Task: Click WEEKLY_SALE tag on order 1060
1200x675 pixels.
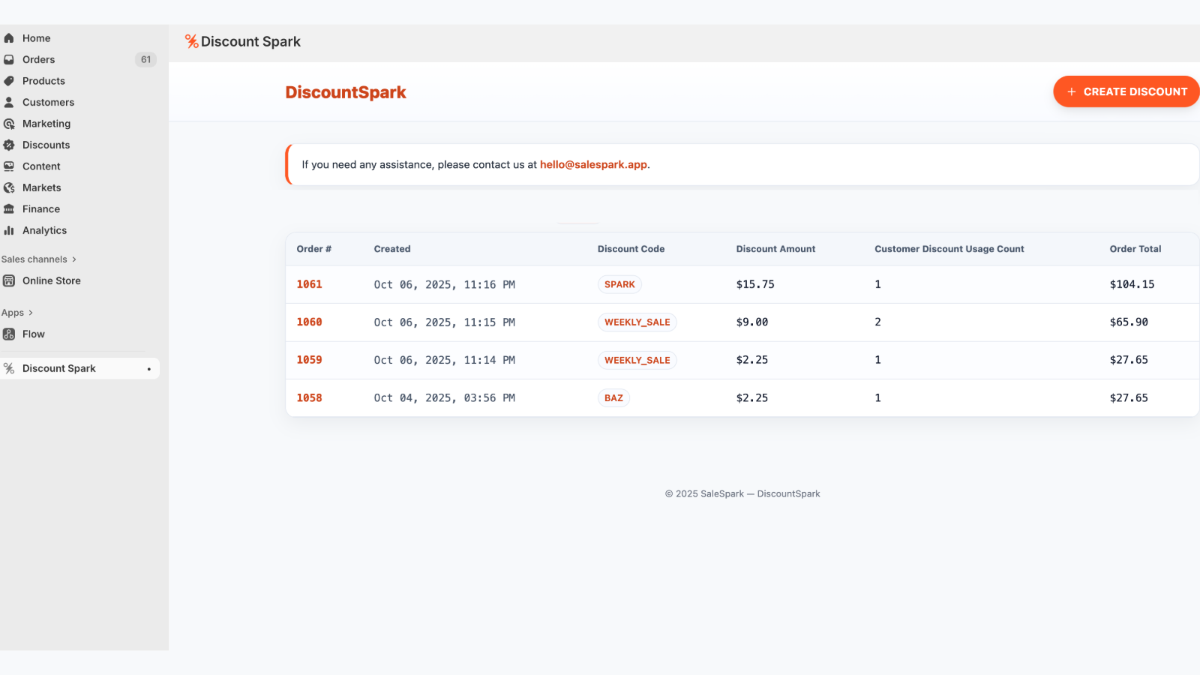Action: coord(637,322)
